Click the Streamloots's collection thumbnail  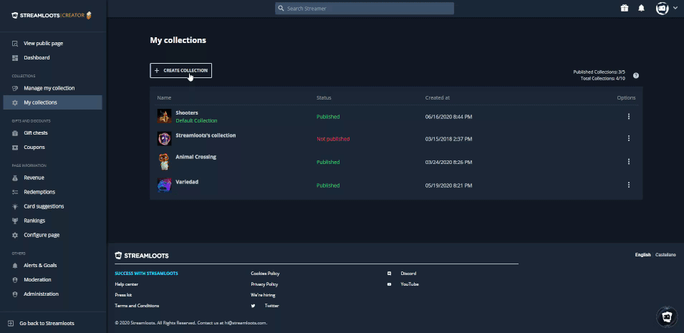point(165,138)
